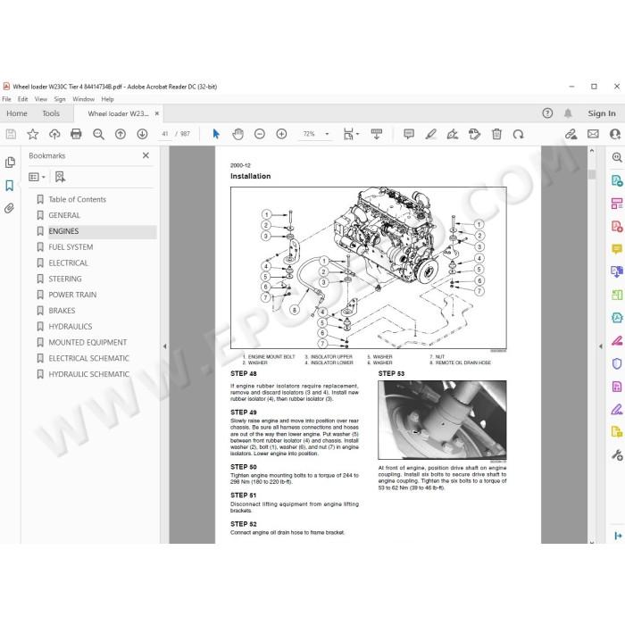The image size is (625, 625).
Task: Click the page number input field
Action: (x=165, y=134)
